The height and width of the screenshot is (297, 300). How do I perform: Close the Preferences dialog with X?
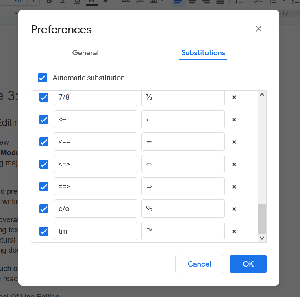(258, 29)
